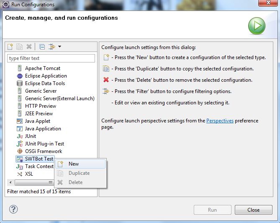Click the JUnit icon
Viewport: 280px width, 223px height.
coord(20,136)
